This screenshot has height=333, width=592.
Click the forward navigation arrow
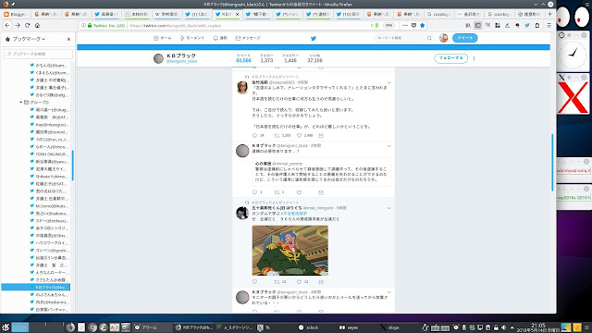point(18,25)
